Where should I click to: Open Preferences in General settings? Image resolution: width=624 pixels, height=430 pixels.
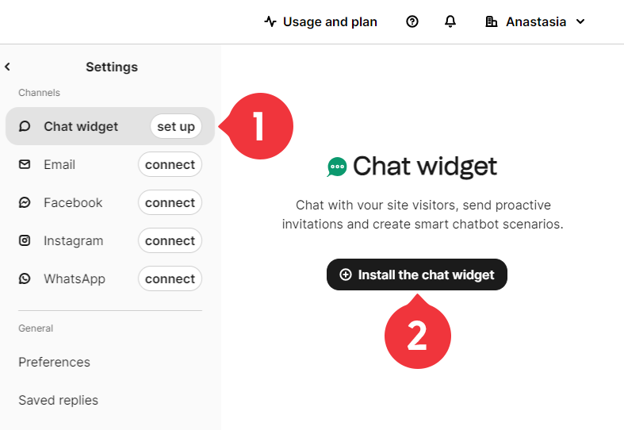[54, 362]
